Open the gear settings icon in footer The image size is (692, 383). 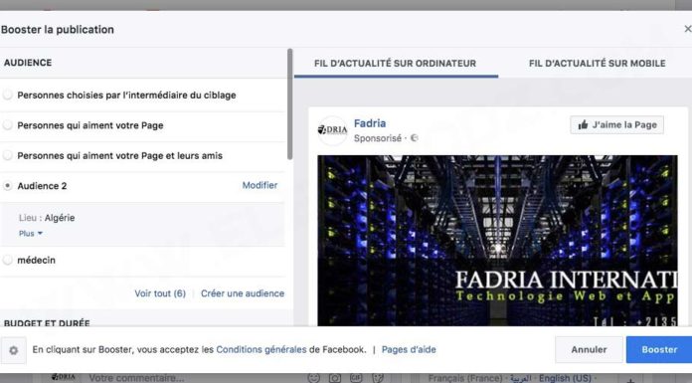coord(14,350)
